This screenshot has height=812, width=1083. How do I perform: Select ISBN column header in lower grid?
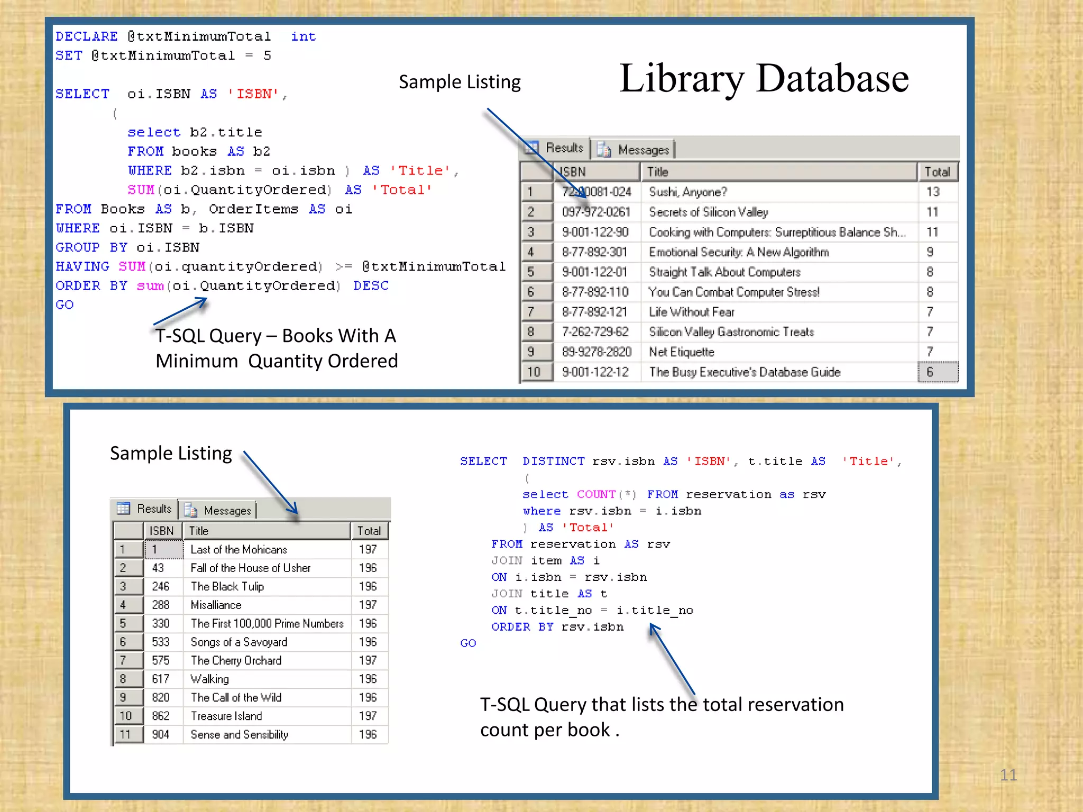[x=163, y=531]
